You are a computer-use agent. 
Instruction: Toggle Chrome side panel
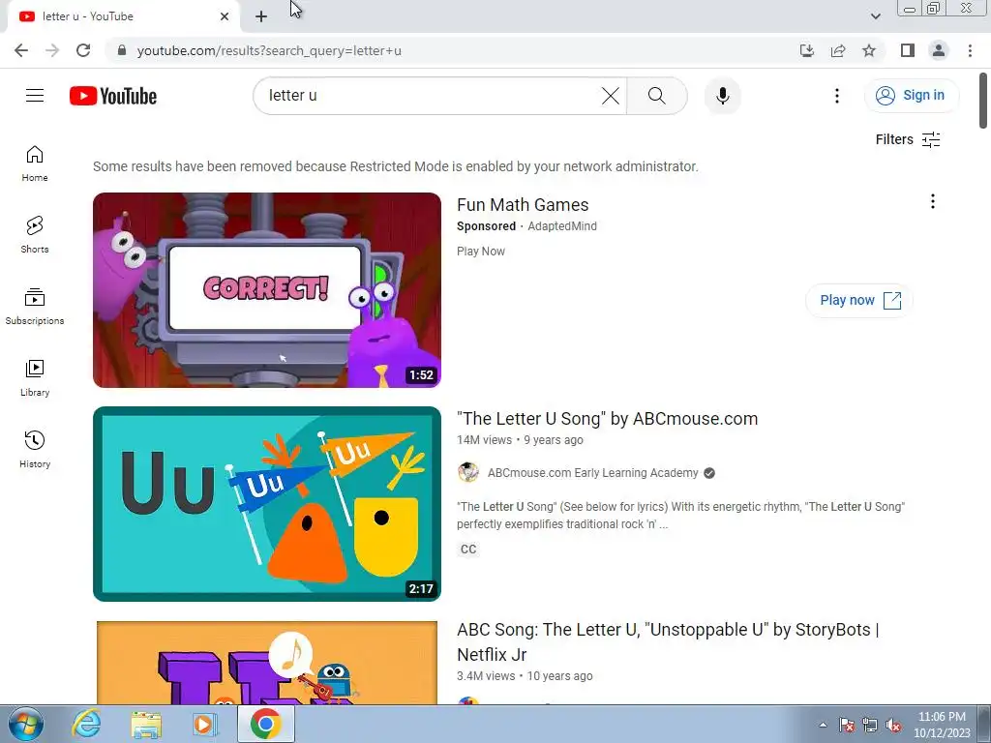click(x=908, y=50)
